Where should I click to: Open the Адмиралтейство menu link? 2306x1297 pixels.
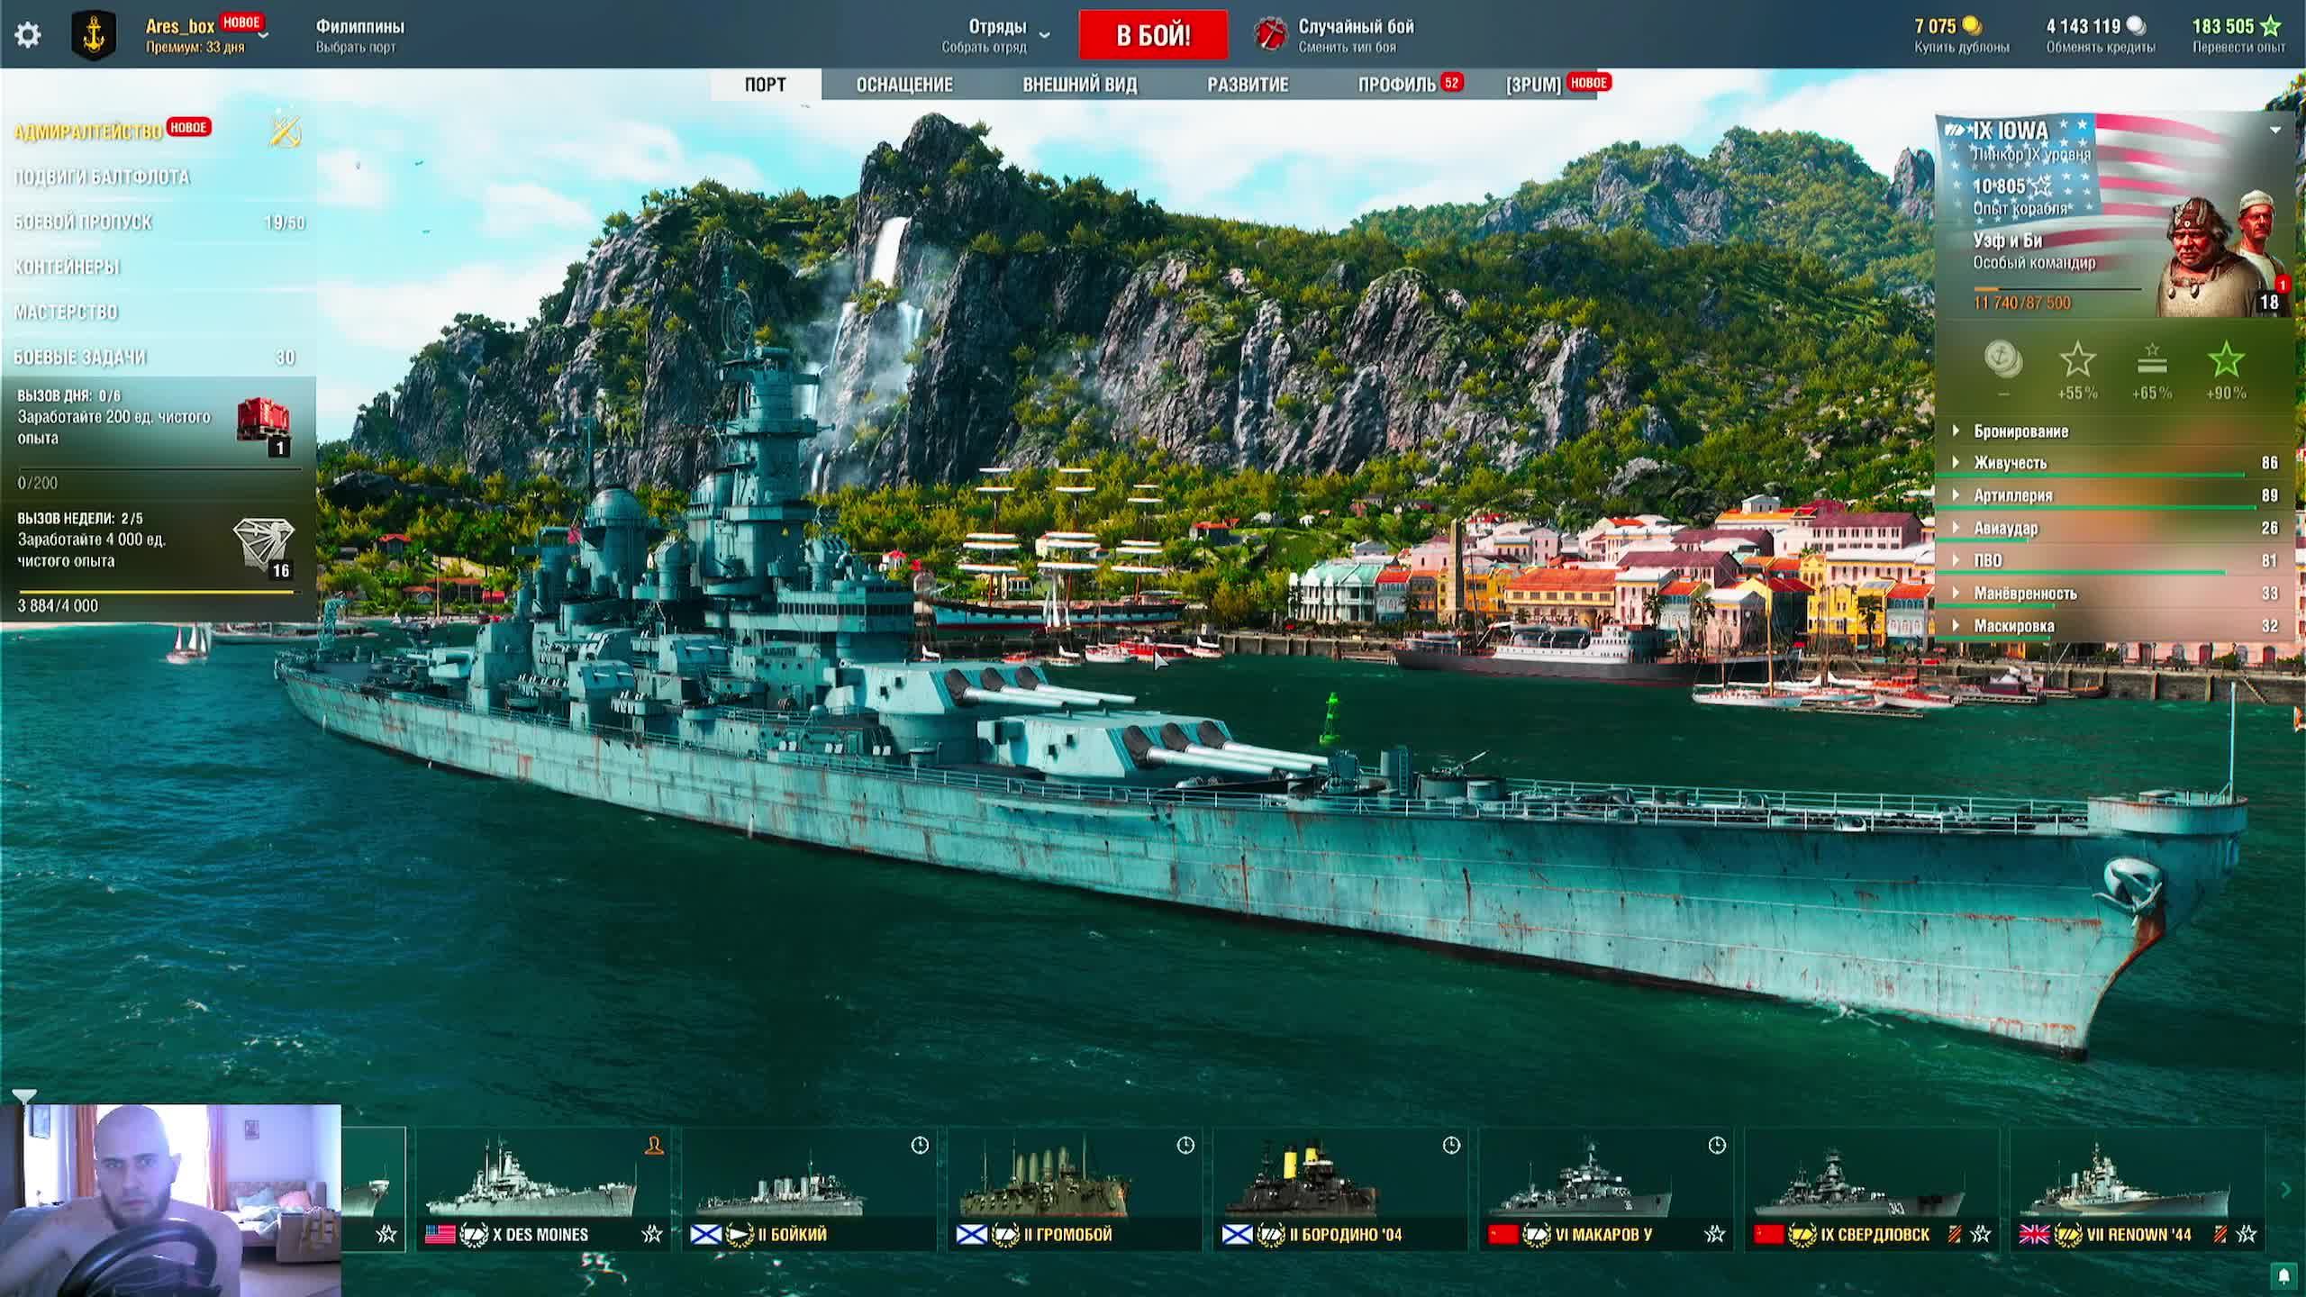[88, 132]
